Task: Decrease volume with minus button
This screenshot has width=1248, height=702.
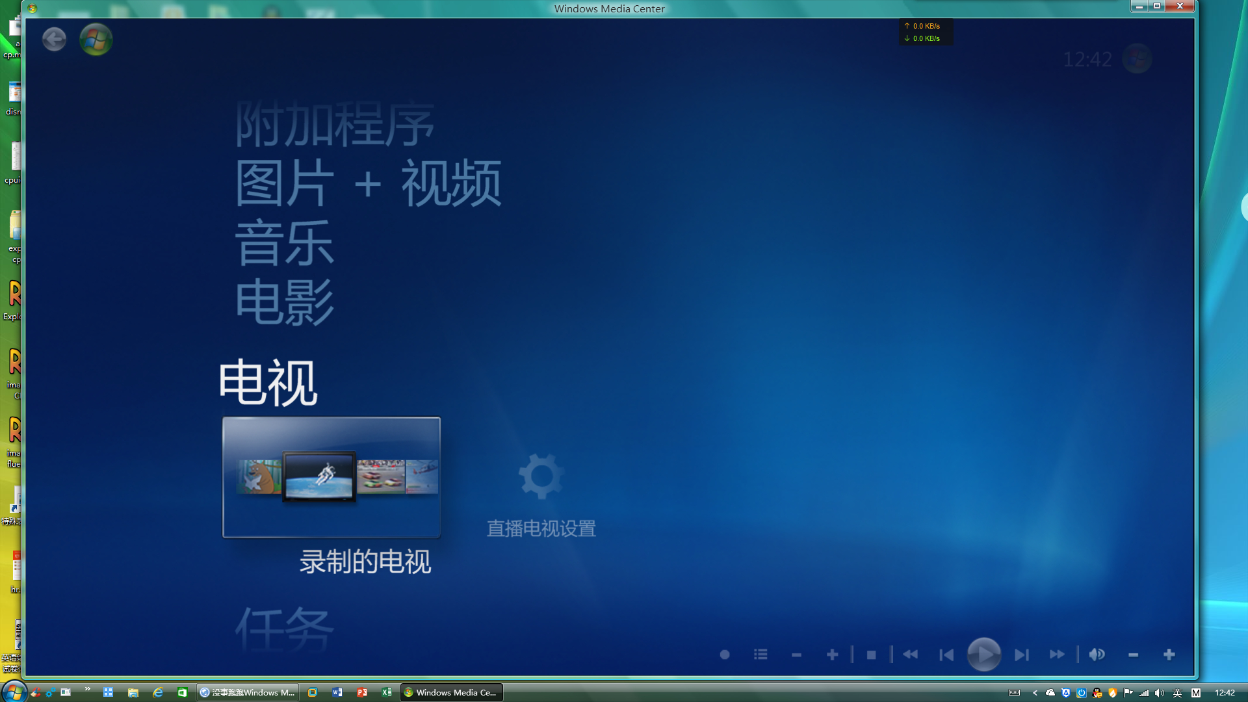Action: pos(1134,655)
